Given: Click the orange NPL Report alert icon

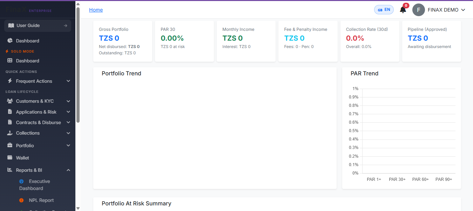Looking at the screenshot, I should 21,200.
